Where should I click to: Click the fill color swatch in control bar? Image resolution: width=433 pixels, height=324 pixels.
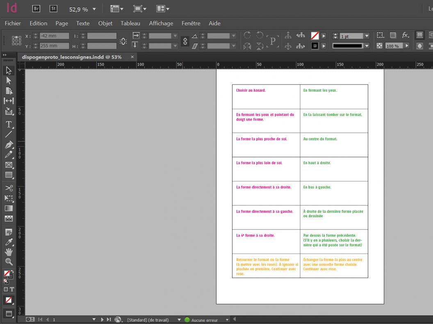(x=315, y=36)
